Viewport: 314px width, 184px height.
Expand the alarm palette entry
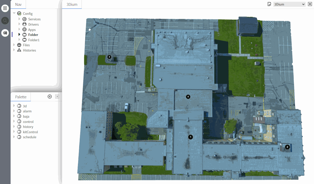[14, 111]
